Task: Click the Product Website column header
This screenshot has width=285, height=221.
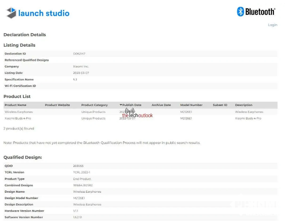Action: [57, 105]
